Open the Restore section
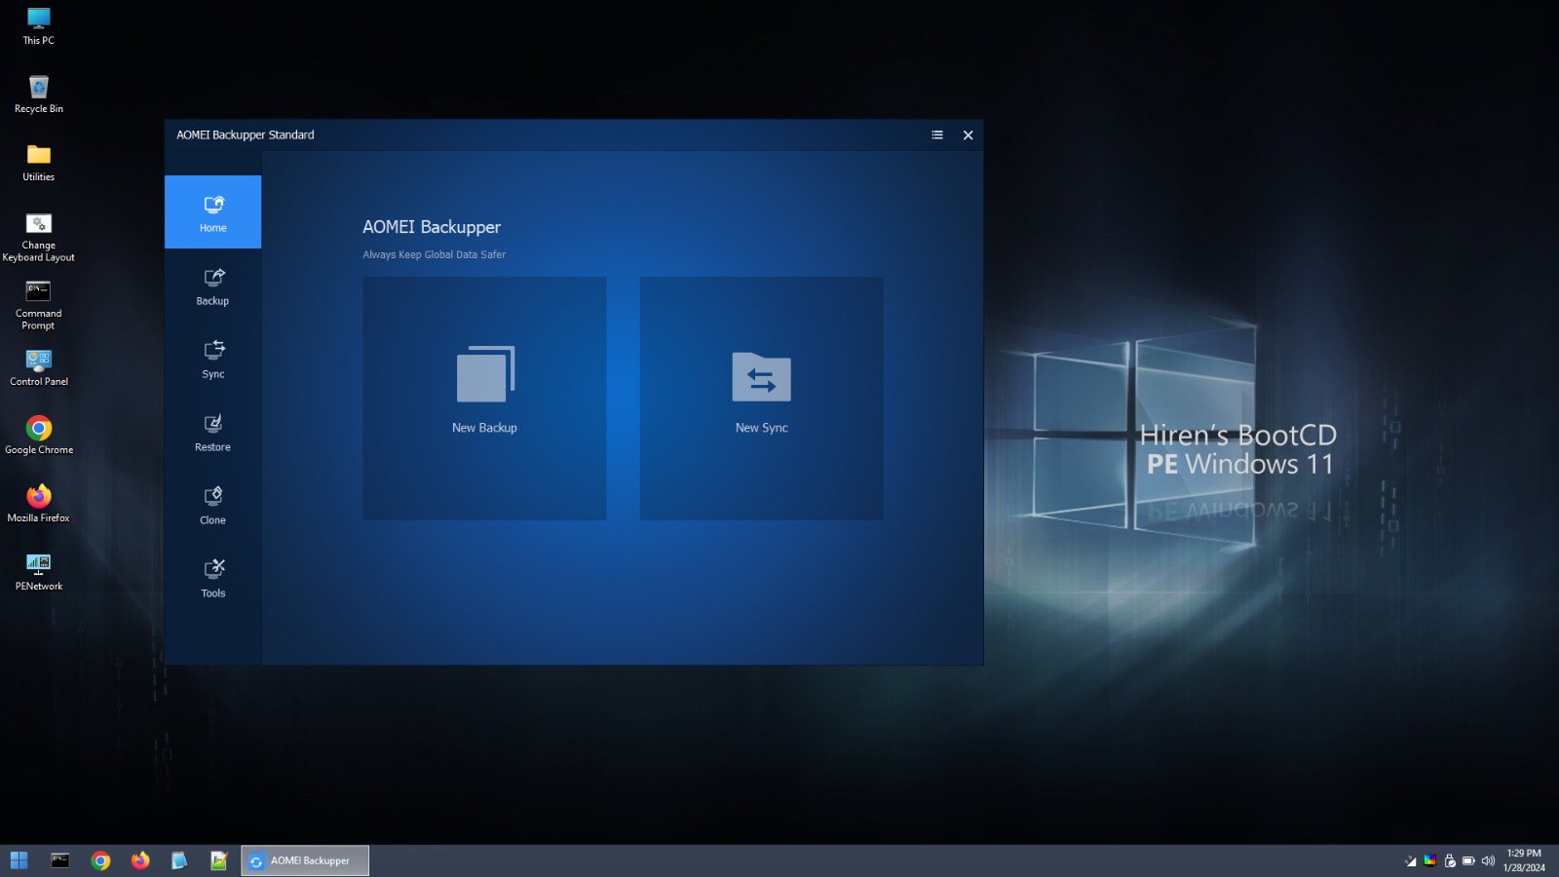 212,434
